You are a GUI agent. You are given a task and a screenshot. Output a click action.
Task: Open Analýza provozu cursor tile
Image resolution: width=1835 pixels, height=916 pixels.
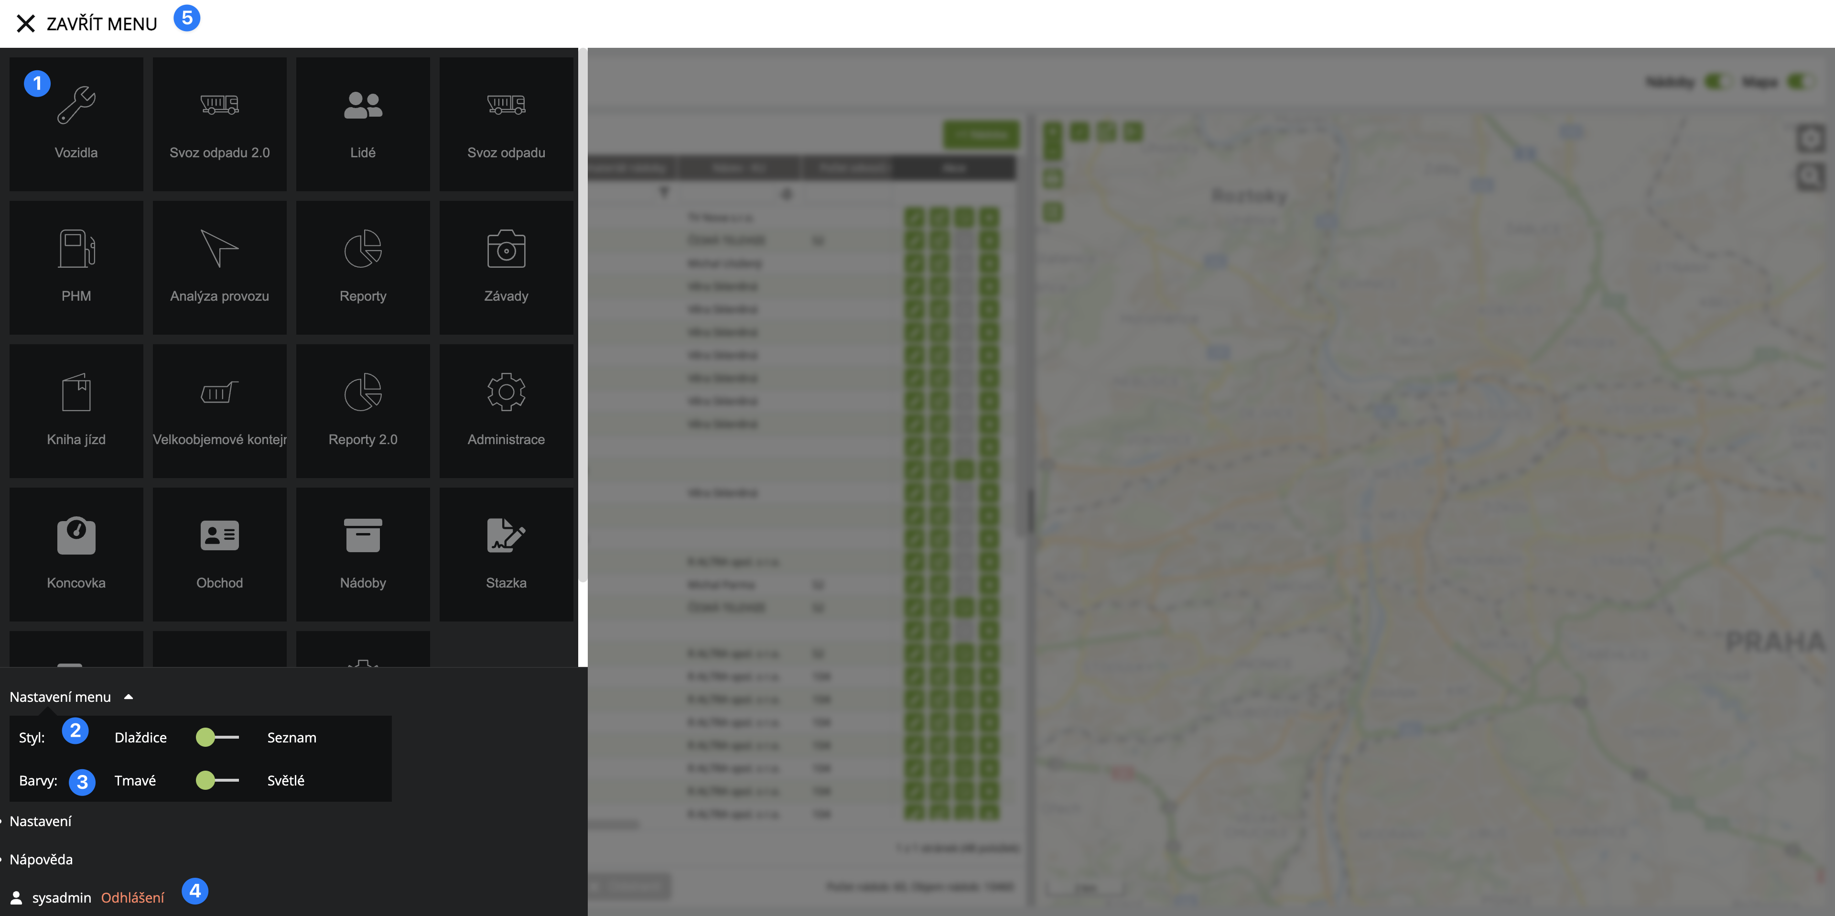(219, 267)
